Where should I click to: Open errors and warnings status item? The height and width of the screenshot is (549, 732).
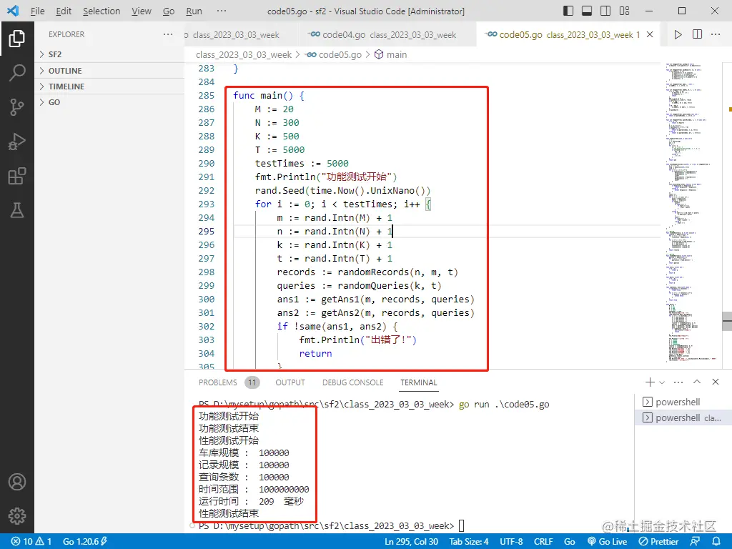[31, 542]
